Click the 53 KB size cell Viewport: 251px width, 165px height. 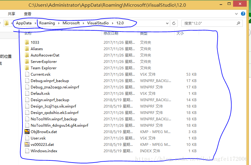pyautogui.click(x=191, y=74)
